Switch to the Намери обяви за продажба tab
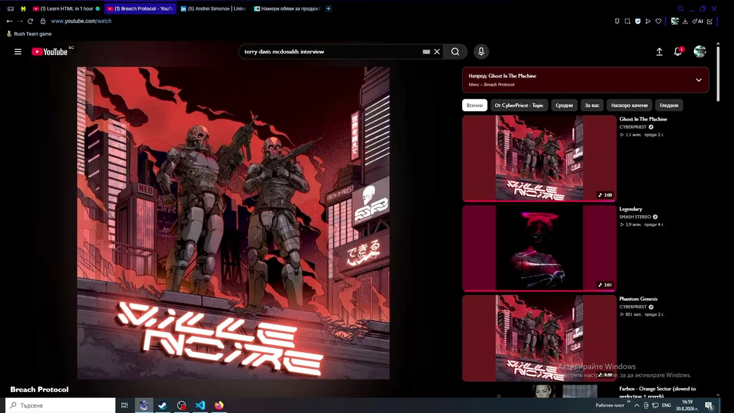The height and width of the screenshot is (413, 734). click(x=287, y=9)
